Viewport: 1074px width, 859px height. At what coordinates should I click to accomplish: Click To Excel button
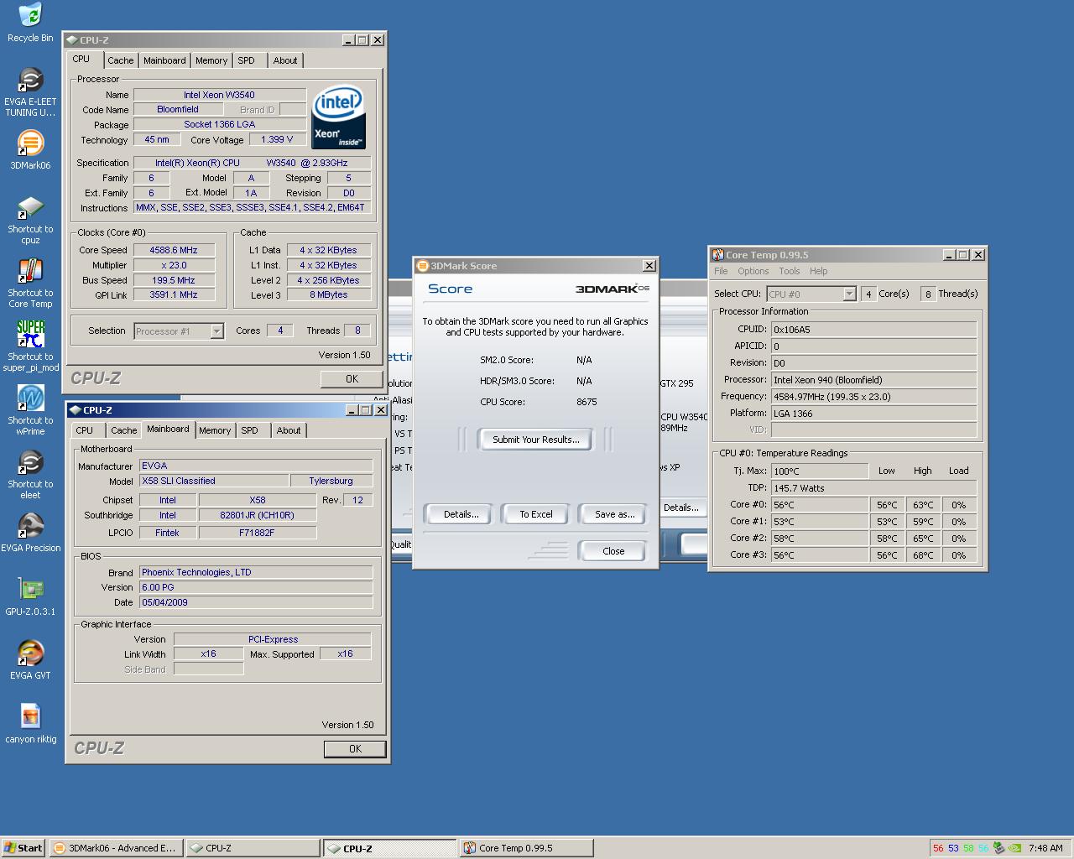[x=535, y=514]
